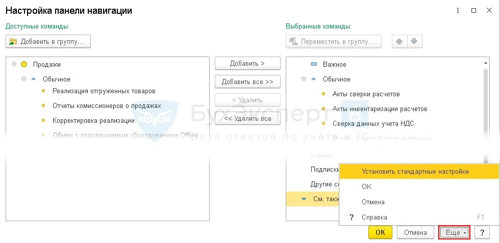Select Акты сверки расчетов item

point(366,94)
